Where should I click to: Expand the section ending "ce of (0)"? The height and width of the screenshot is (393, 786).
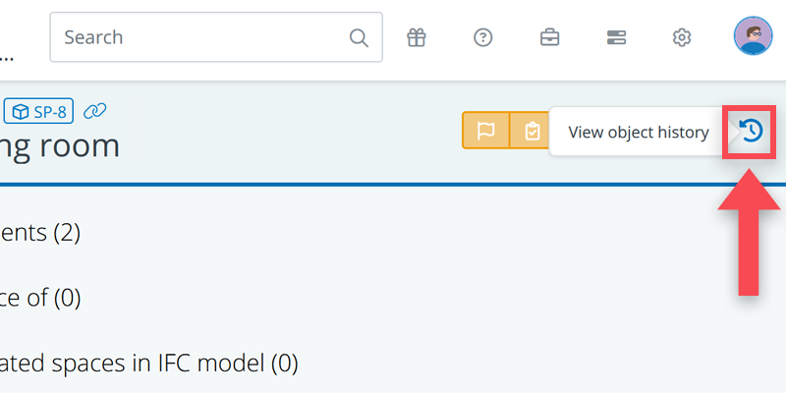click(x=39, y=298)
